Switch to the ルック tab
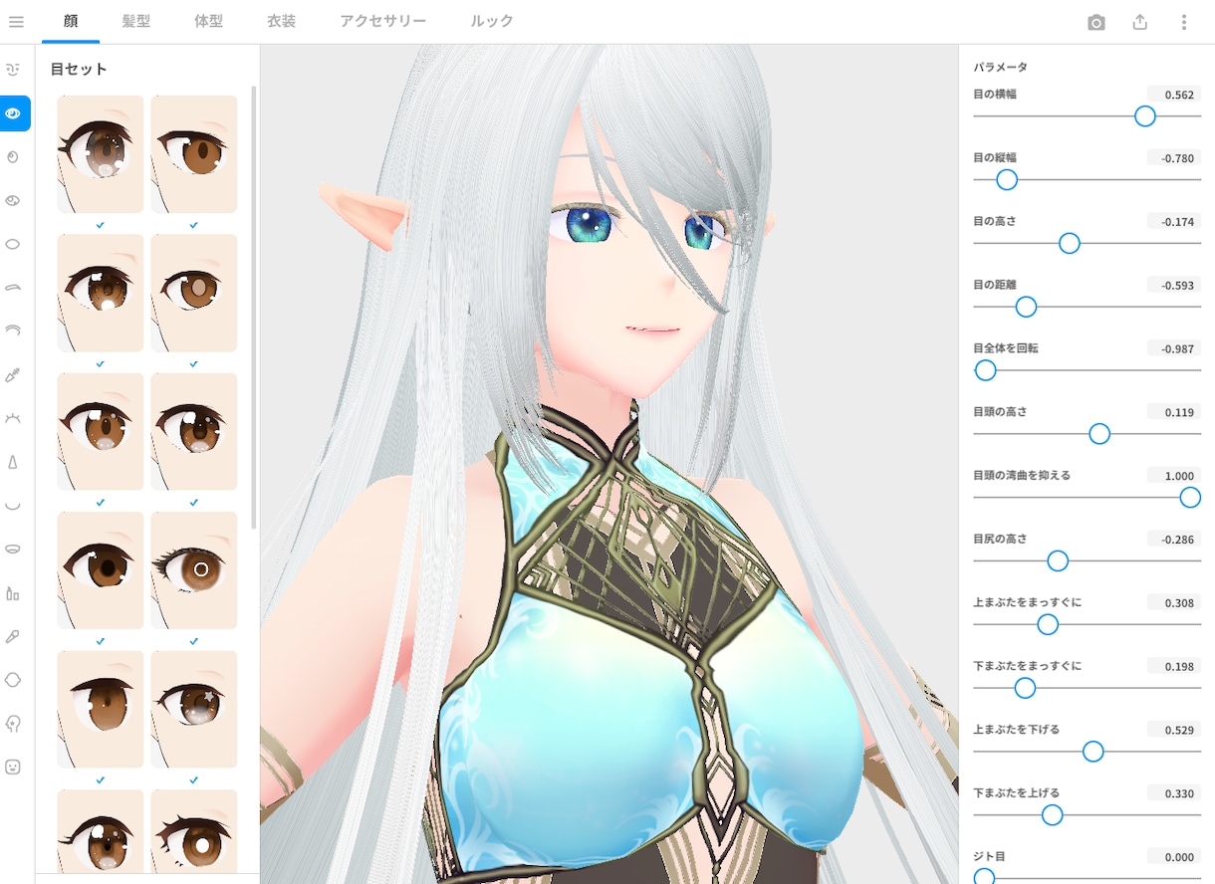The width and height of the screenshot is (1215, 884). point(492,21)
